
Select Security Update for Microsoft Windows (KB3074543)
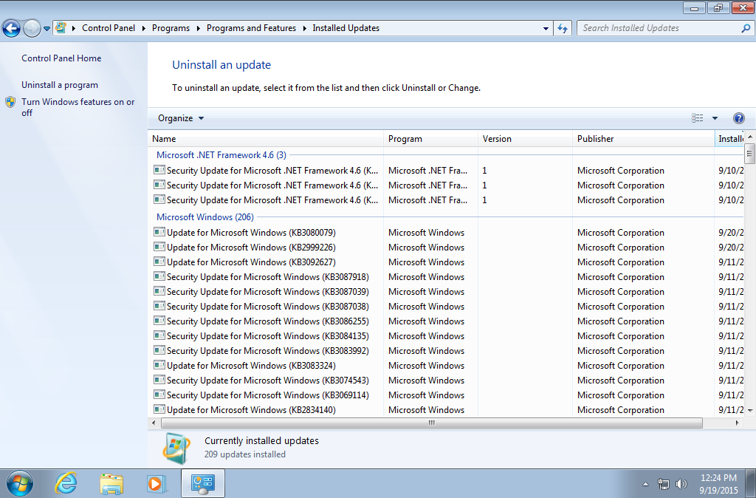pos(267,381)
